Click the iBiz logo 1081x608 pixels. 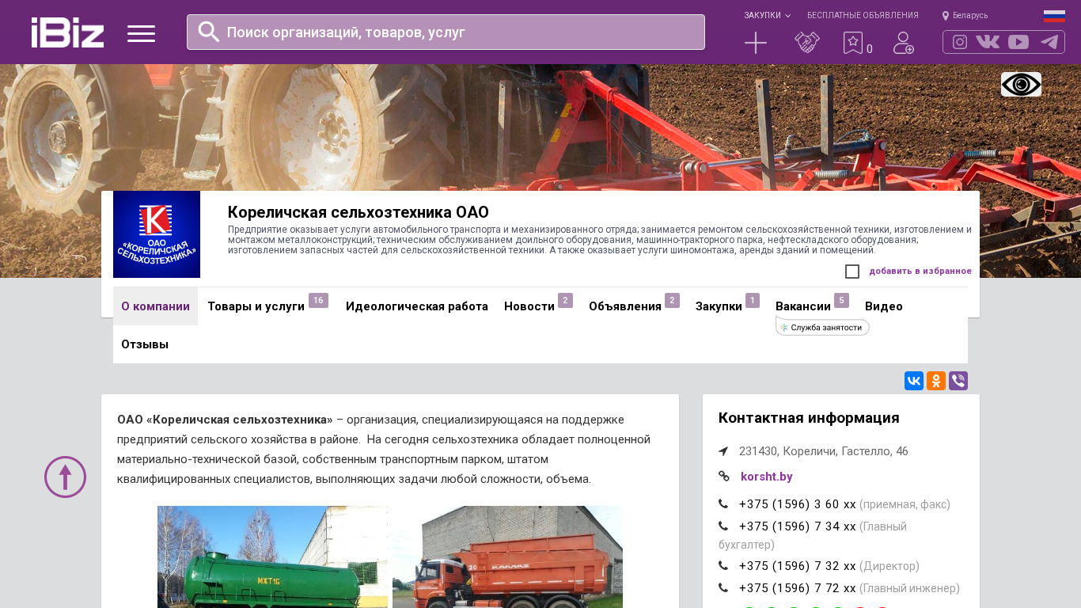pyautogui.click(x=67, y=32)
